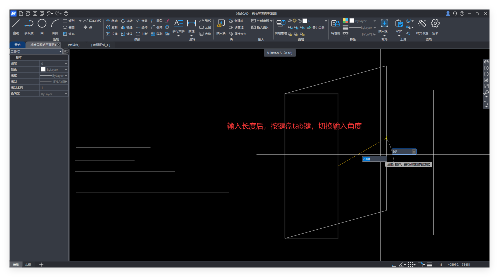Expand the 颜色 ByLayer dropdown in properties panel

coord(66,70)
